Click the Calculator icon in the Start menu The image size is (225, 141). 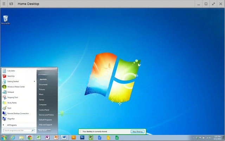coord(4,71)
